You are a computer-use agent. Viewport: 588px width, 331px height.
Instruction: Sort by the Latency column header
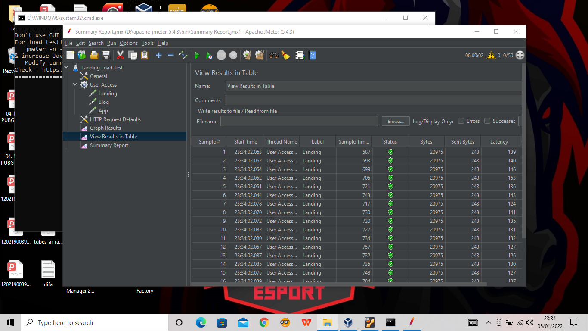pyautogui.click(x=499, y=142)
